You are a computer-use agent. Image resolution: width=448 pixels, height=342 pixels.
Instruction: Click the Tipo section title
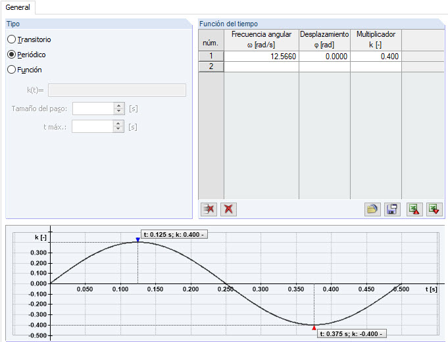point(13,24)
